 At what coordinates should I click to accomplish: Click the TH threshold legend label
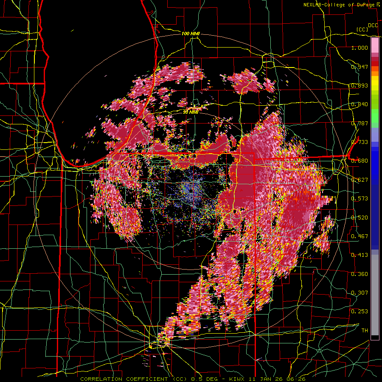(365, 331)
